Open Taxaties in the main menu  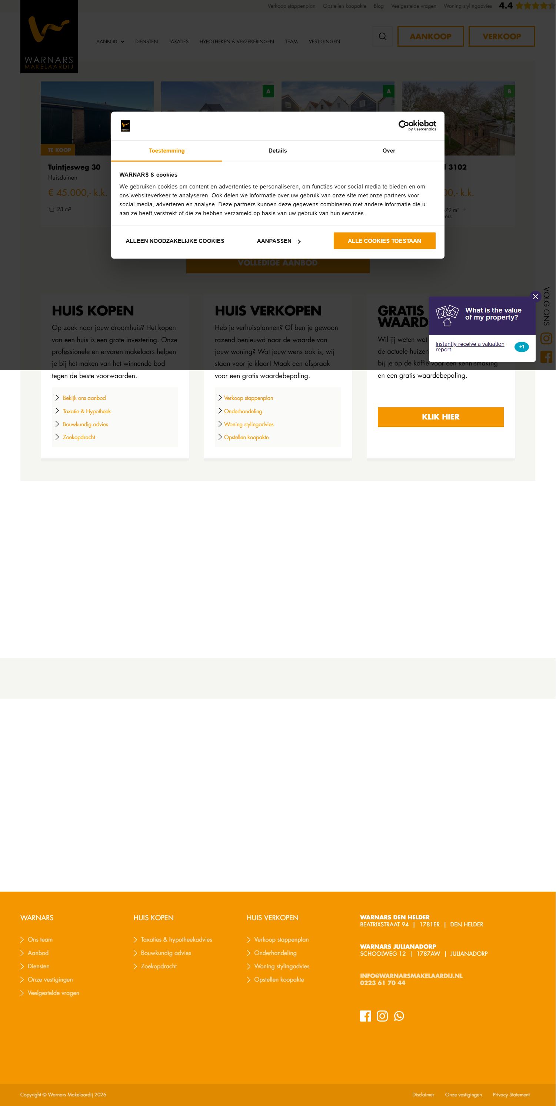point(179,41)
